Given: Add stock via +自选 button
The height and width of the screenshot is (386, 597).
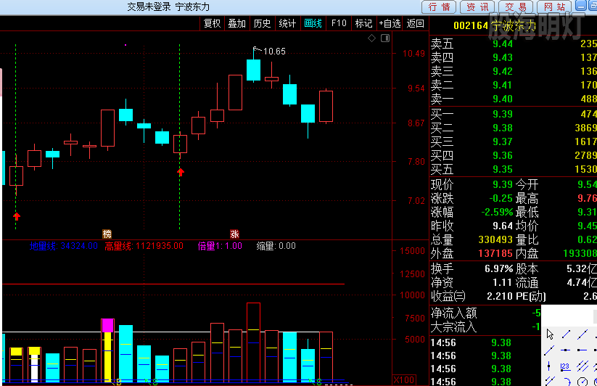Looking at the screenshot, I should point(390,23).
